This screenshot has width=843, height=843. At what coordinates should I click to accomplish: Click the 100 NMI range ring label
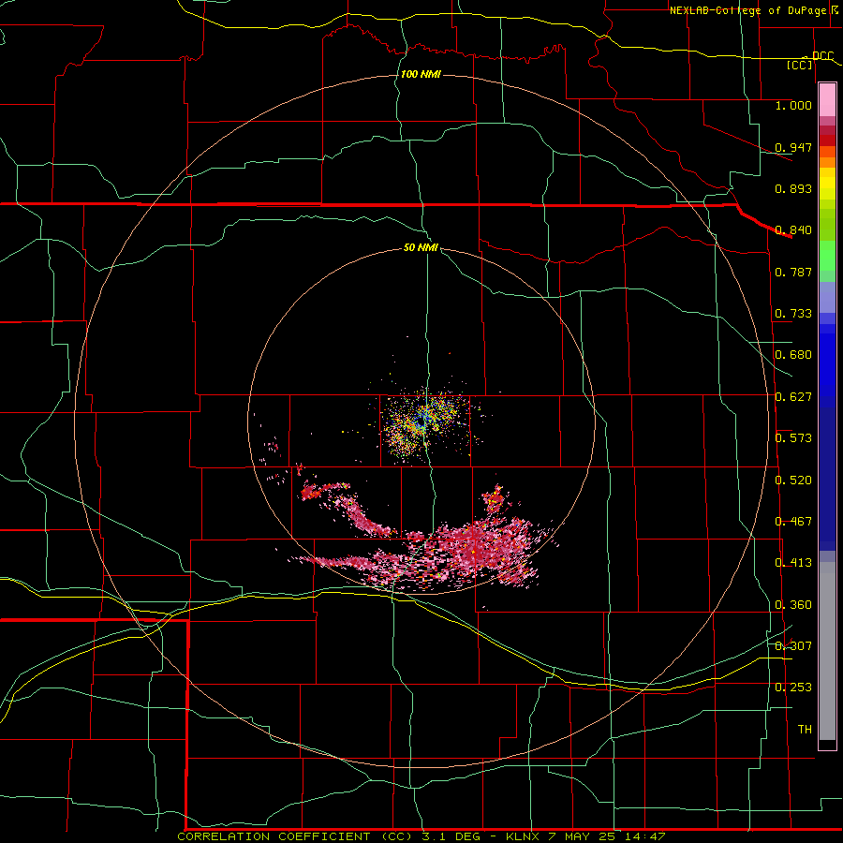coord(421,74)
